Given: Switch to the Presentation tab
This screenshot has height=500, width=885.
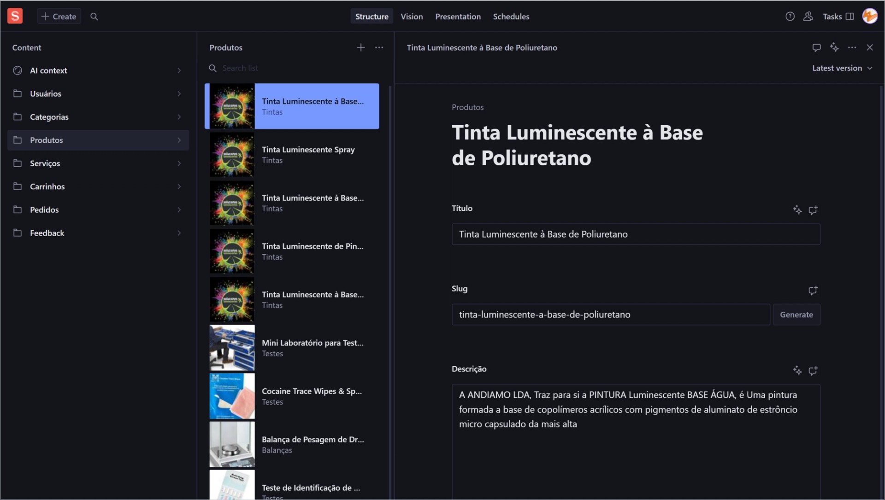Looking at the screenshot, I should [458, 17].
